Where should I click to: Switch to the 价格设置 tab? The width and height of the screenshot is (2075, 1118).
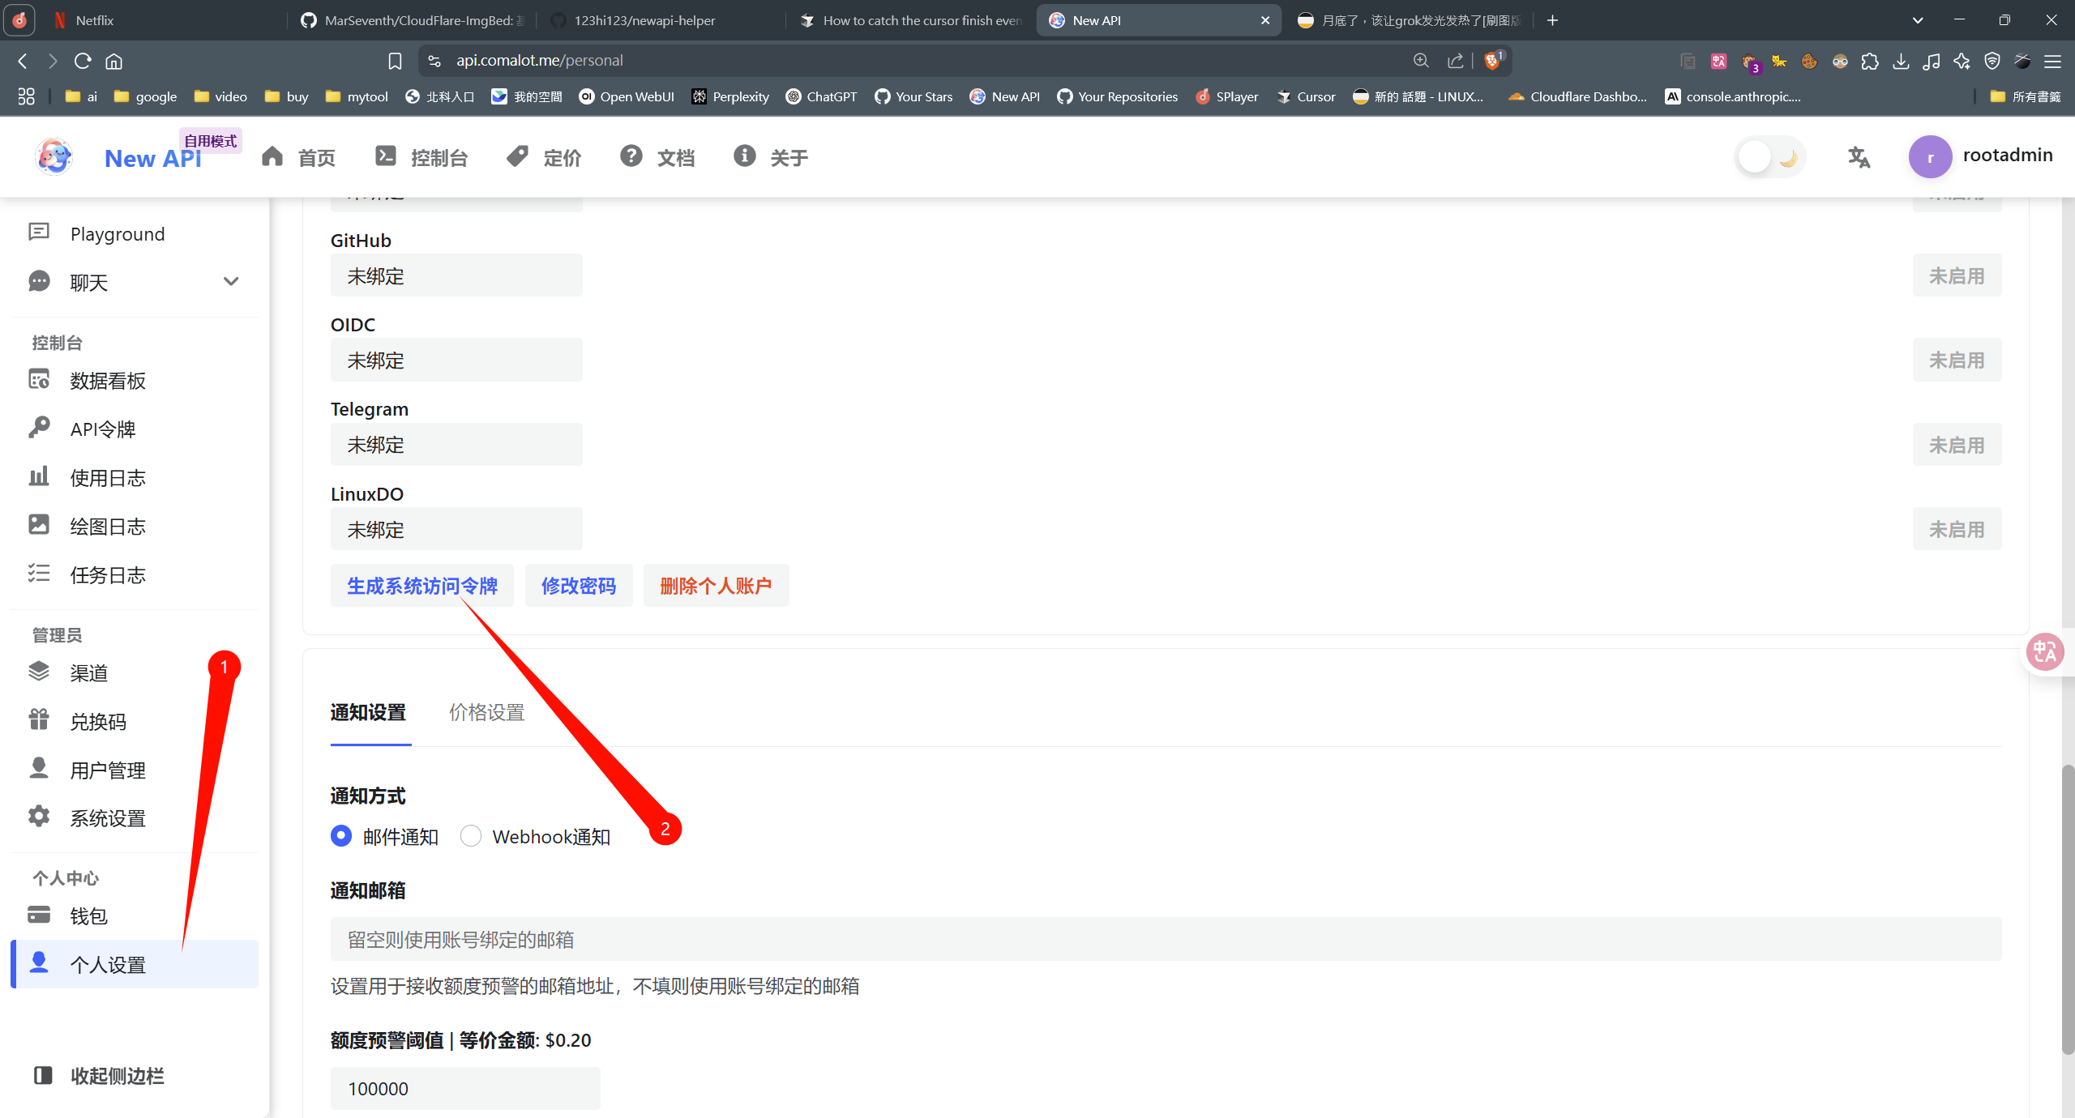[486, 712]
